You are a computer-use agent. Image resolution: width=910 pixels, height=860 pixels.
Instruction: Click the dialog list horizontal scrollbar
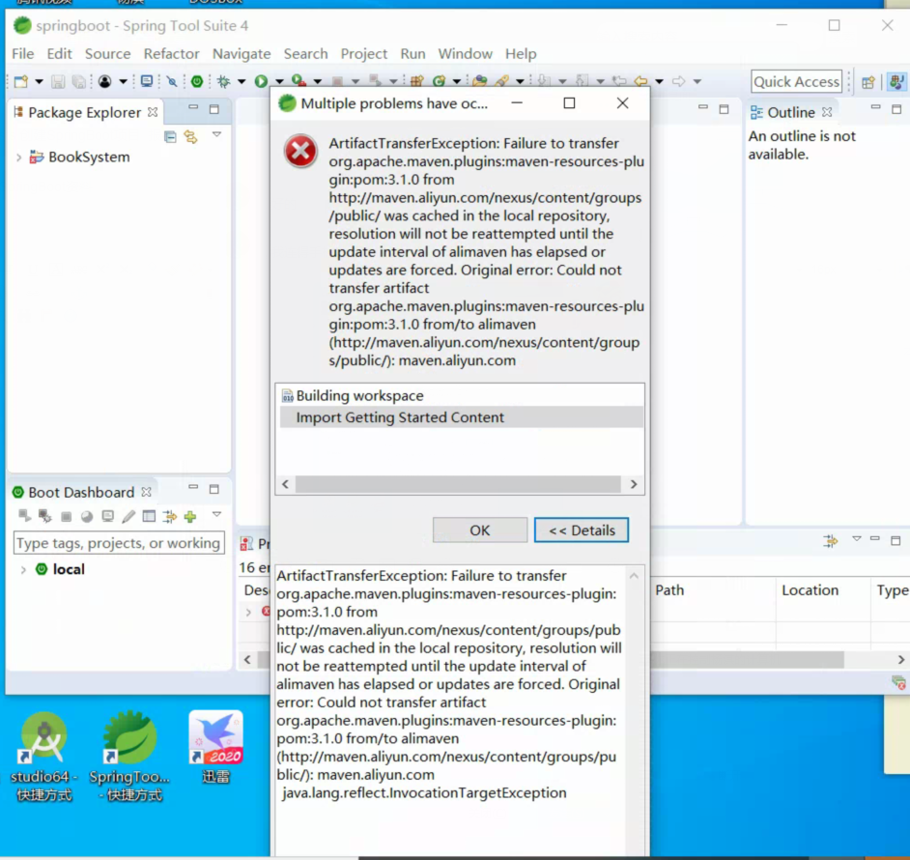458,484
